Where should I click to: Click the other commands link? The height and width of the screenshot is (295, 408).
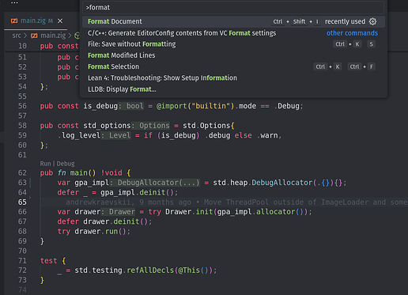(x=352, y=33)
